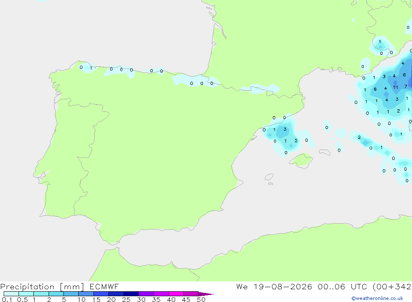Click the 0.1–0.5 mm palest legend swatch
This screenshot has height=302, width=412.
pos(11,294)
